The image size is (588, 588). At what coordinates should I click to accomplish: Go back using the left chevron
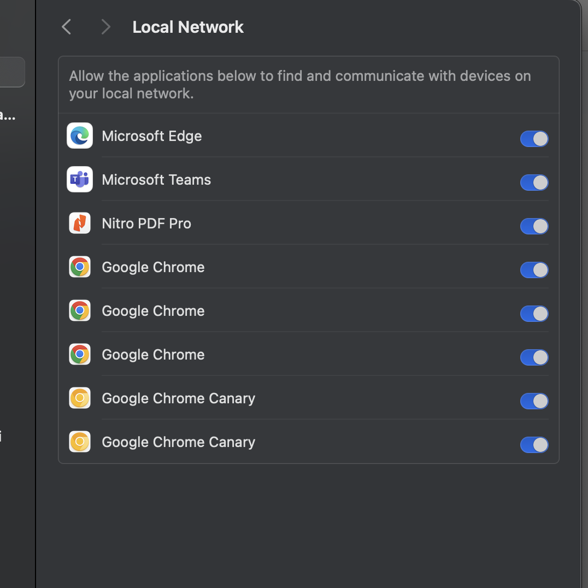pos(66,27)
